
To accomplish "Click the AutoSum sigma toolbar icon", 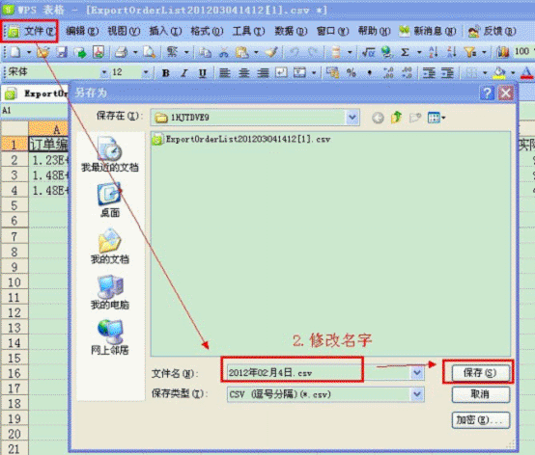I will tap(405, 52).
